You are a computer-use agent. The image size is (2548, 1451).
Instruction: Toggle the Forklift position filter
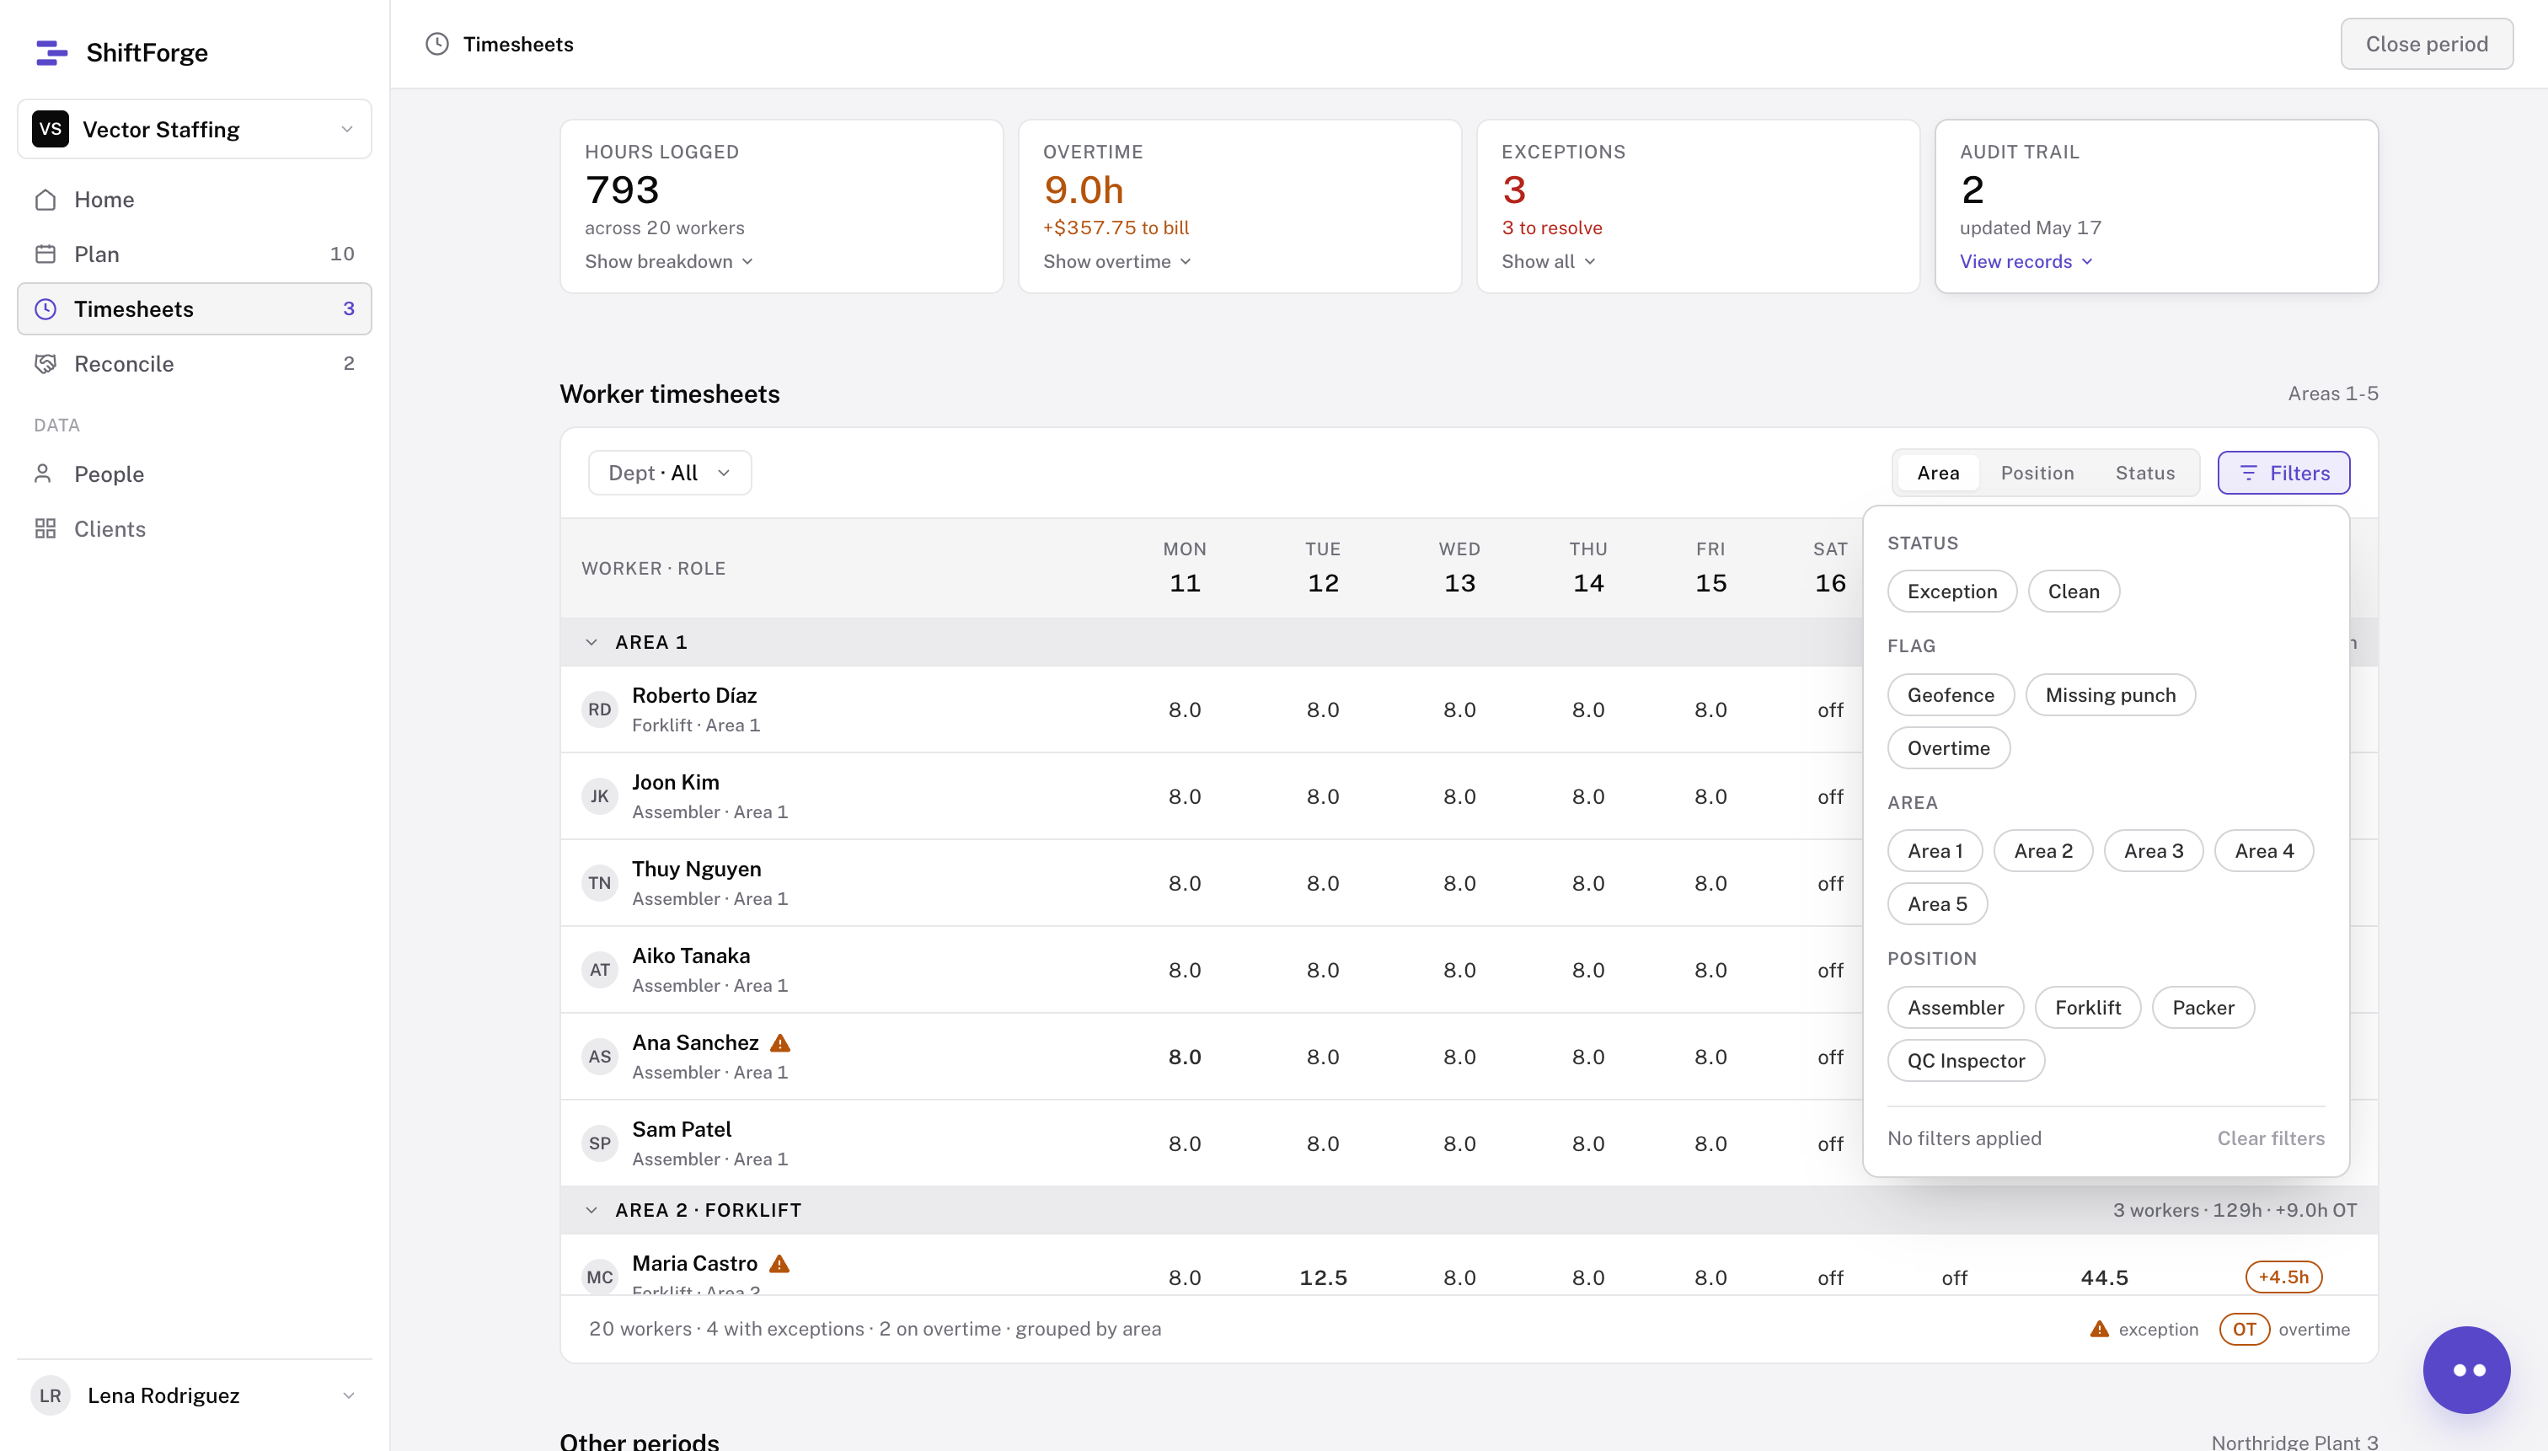pyautogui.click(x=2086, y=1007)
